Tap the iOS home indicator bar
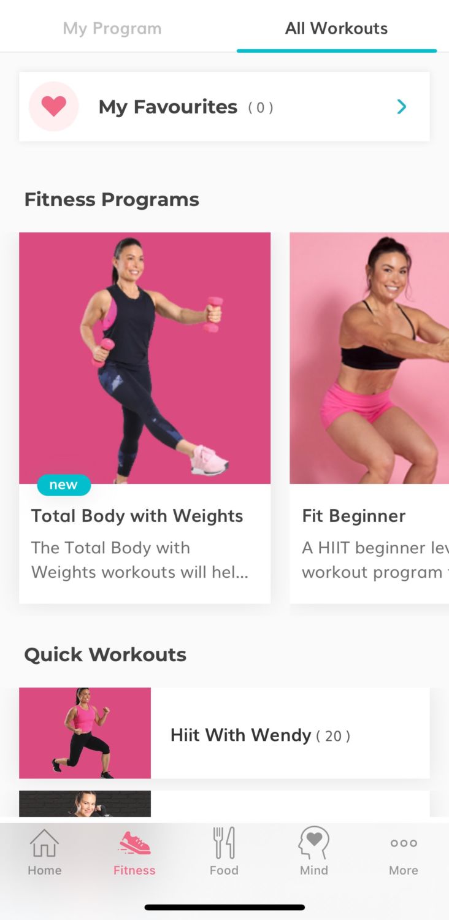Screen dimensions: 449x920 [x=224, y=907]
